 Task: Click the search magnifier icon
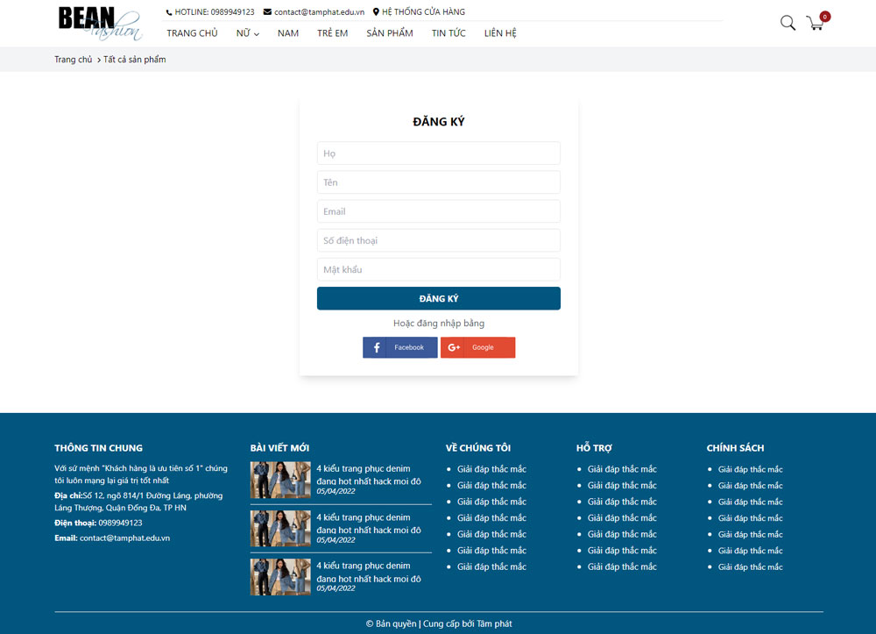[x=788, y=23]
